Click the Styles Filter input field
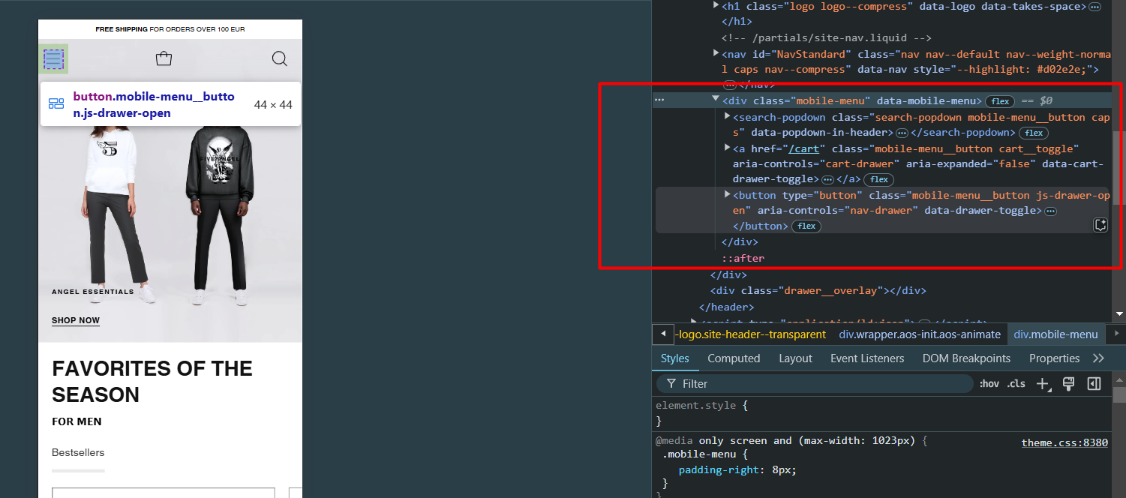This screenshot has width=1126, height=498. coord(814,383)
